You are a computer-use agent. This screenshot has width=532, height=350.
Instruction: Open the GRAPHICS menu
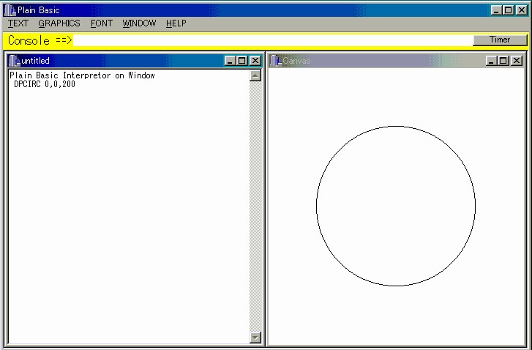pyautogui.click(x=59, y=23)
